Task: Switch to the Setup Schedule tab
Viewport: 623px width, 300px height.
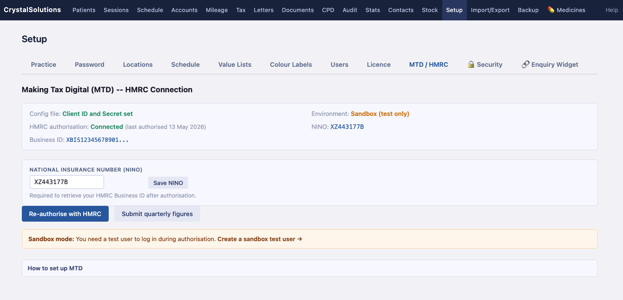Action: 185,64
